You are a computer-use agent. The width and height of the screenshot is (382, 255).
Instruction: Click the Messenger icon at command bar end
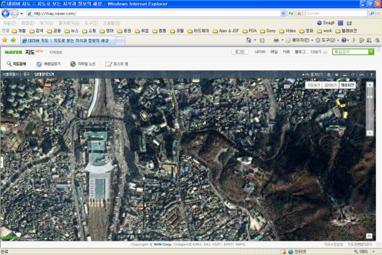377,41
